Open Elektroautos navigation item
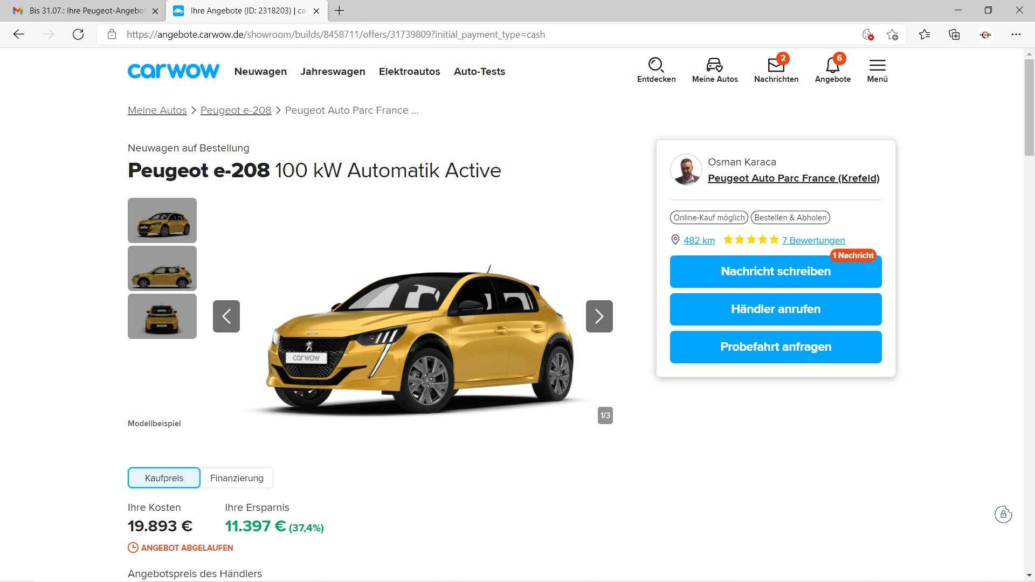Viewport: 1035px width, 582px height. pos(409,72)
